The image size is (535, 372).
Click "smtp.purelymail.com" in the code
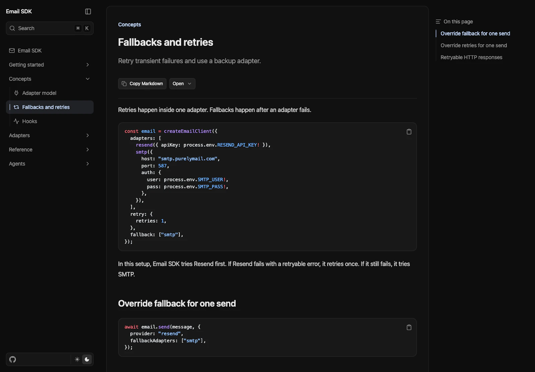point(188,159)
